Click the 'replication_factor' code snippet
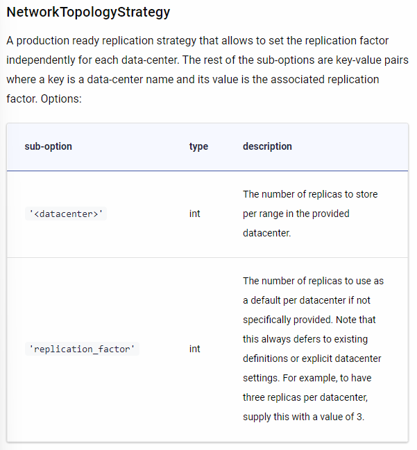This screenshot has height=450, width=417. [x=82, y=349]
